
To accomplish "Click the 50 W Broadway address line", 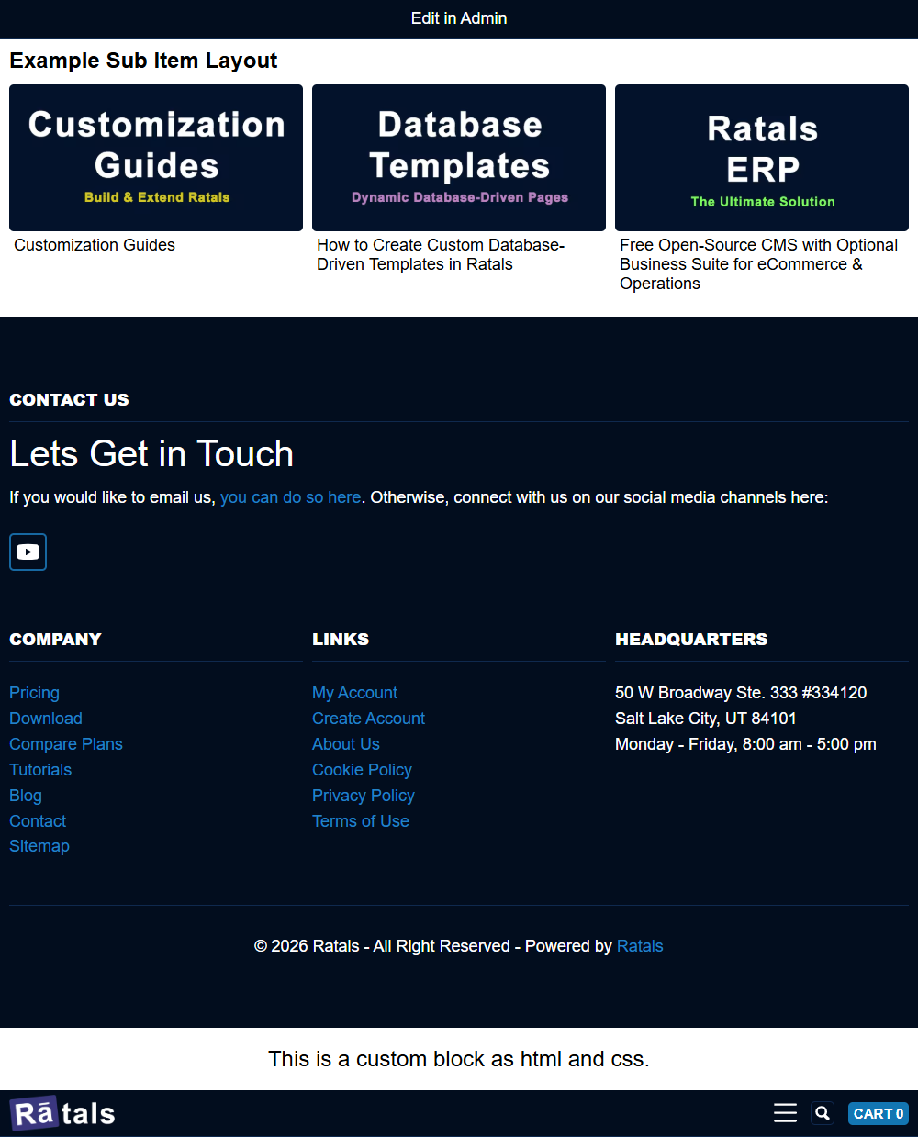I will click(x=741, y=693).
